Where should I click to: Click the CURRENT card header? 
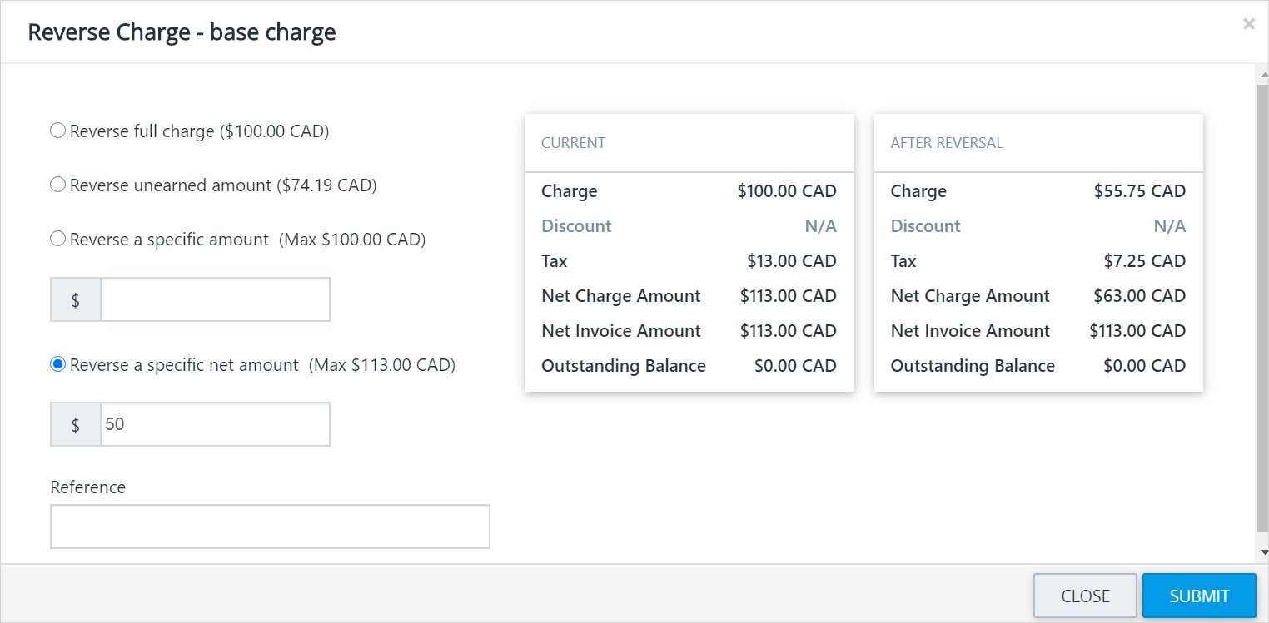point(689,143)
